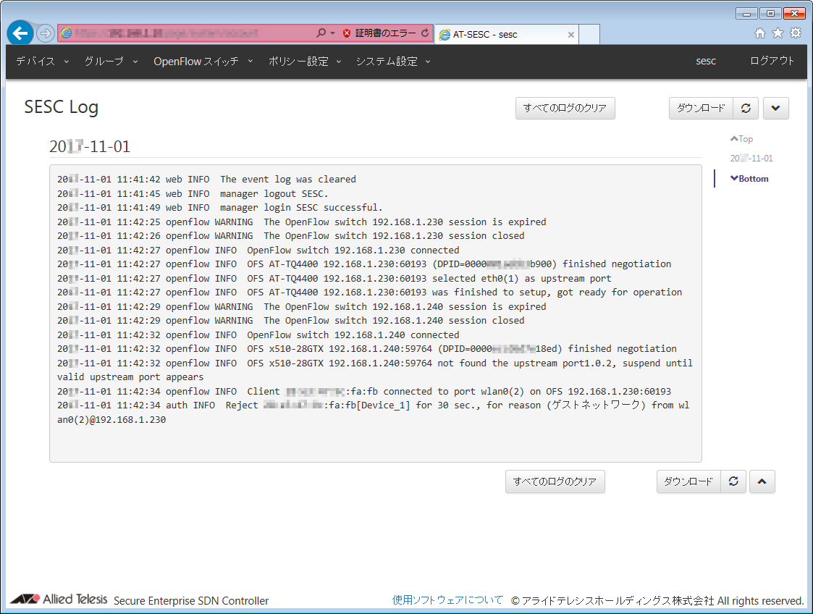This screenshot has width=813, height=614.
Task: Click the top すべてのログのクリア button
Action: pos(565,109)
